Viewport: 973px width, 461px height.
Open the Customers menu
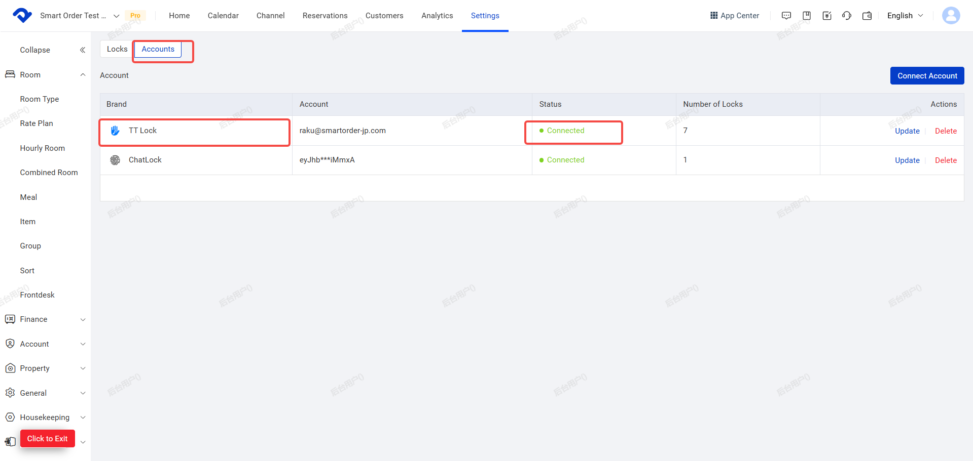click(384, 16)
